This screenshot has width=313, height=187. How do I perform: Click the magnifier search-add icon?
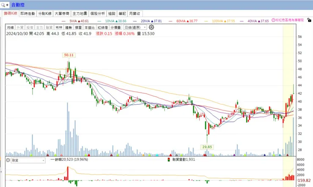point(5,5)
